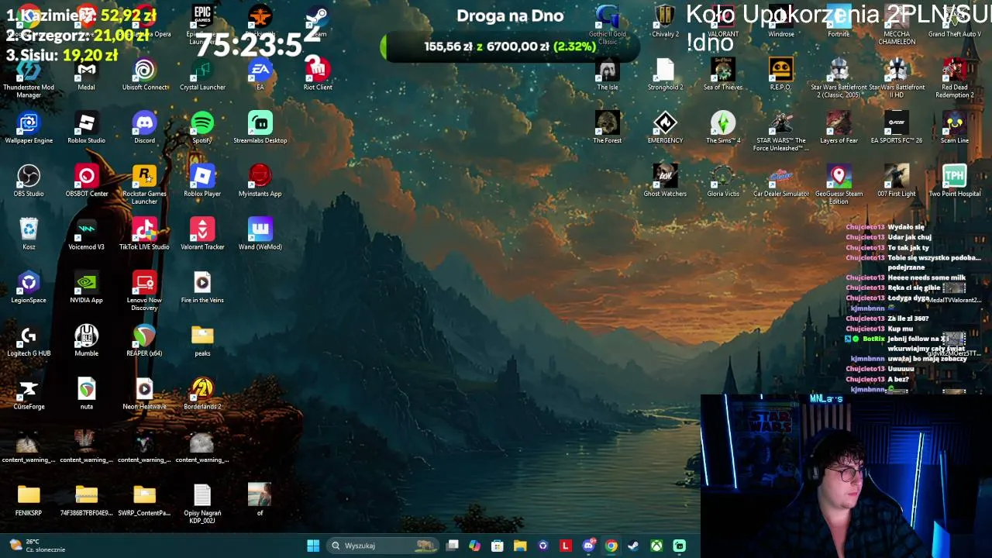The height and width of the screenshot is (558, 992).
Task: Select the Lenovo Now Discovery icon
Action: click(x=144, y=292)
